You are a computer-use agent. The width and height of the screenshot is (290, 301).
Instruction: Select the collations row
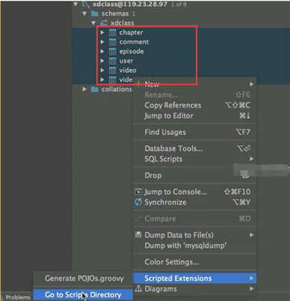point(116,89)
